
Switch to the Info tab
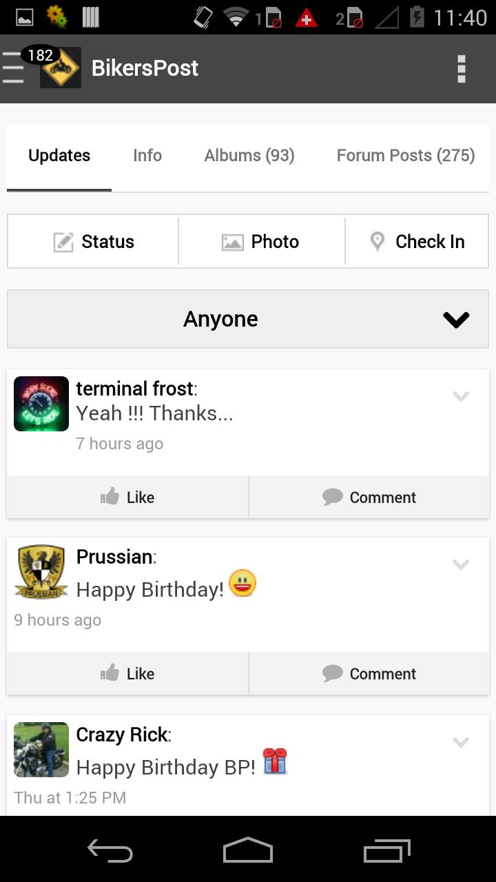point(147,156)
